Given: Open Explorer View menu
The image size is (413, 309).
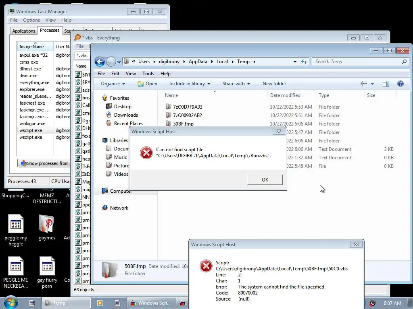Looking at the screenshot, I should pos(131,74).
